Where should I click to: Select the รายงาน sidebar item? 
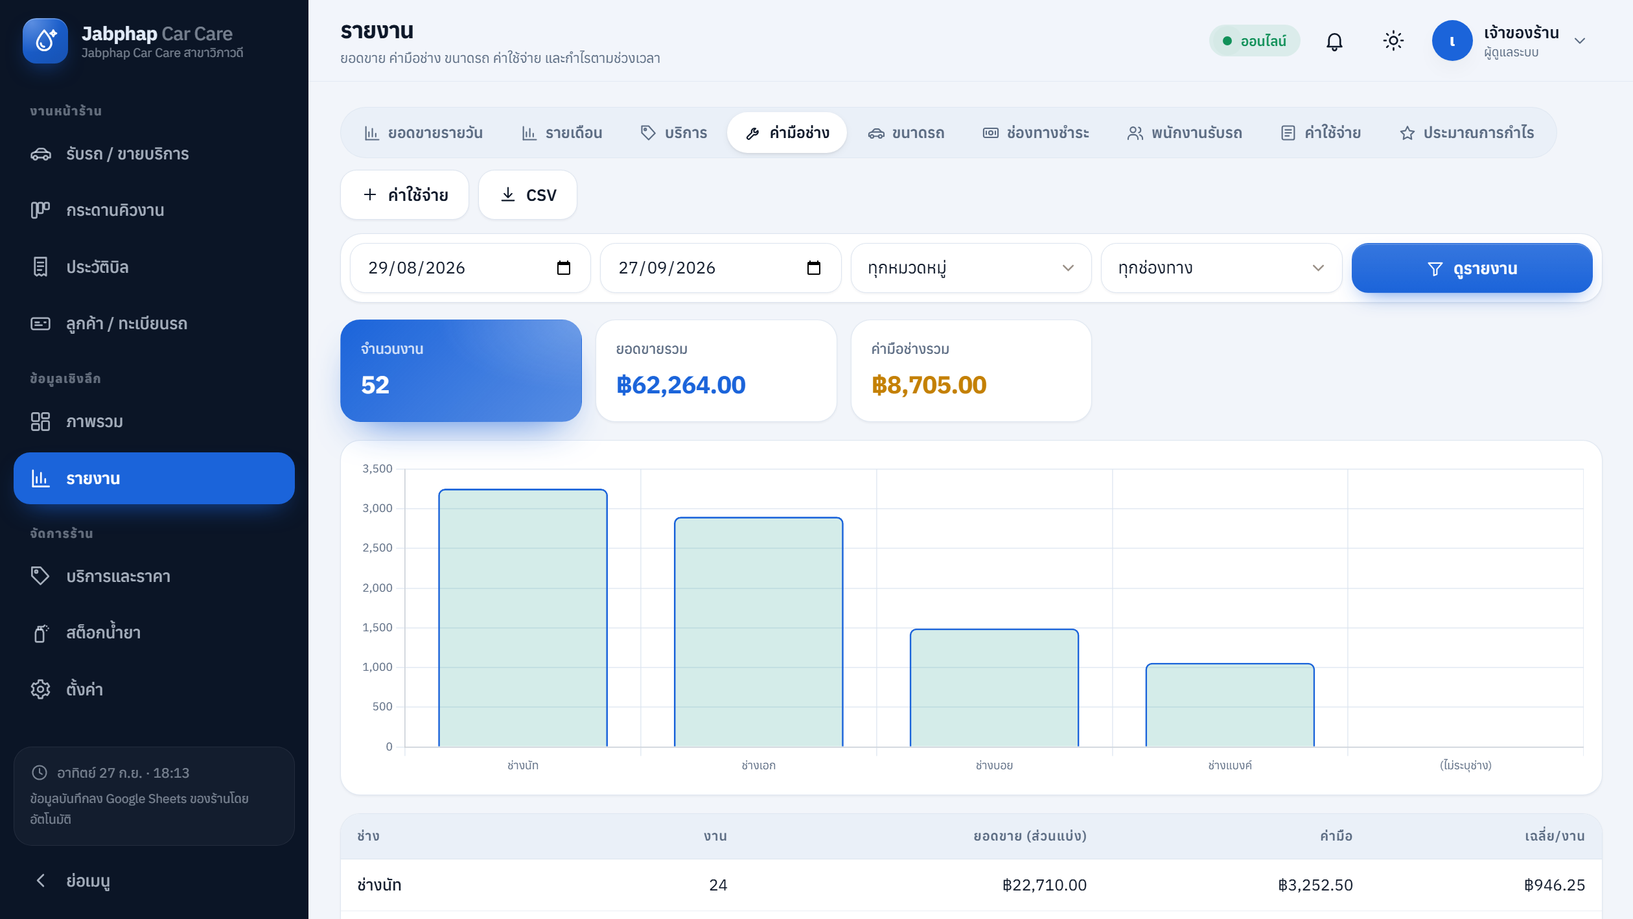(154, 478)
